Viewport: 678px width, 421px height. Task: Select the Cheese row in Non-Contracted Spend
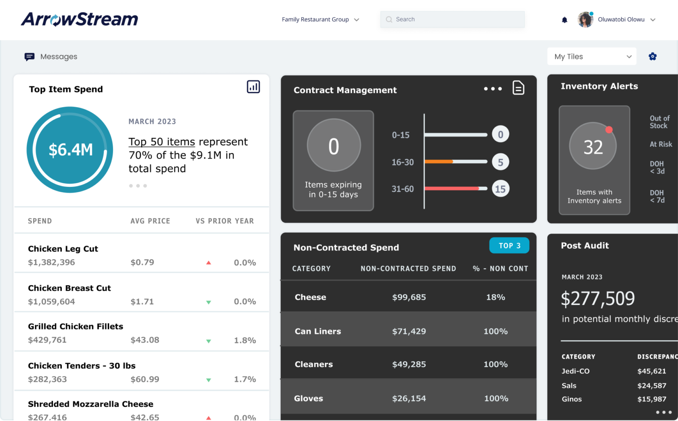[x=408, y=297]
